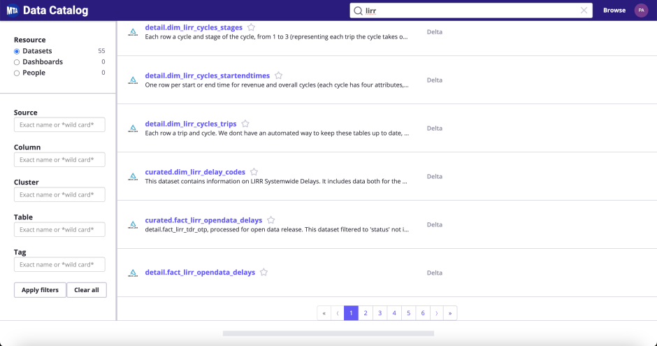The height and width of the screenshot is (346, 657).
Task: Open detail.dim_lirr_cycles_stages dataset link
Action: click(194, 27)
